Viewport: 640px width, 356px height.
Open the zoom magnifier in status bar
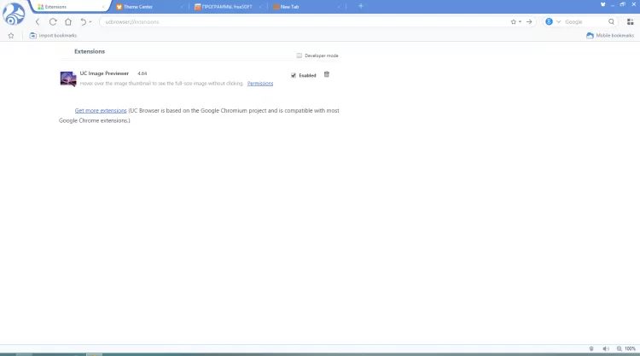[x=620, y=348]
